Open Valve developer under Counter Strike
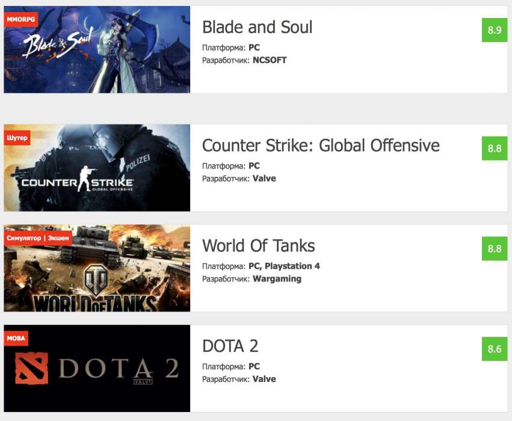 [264, 179]
